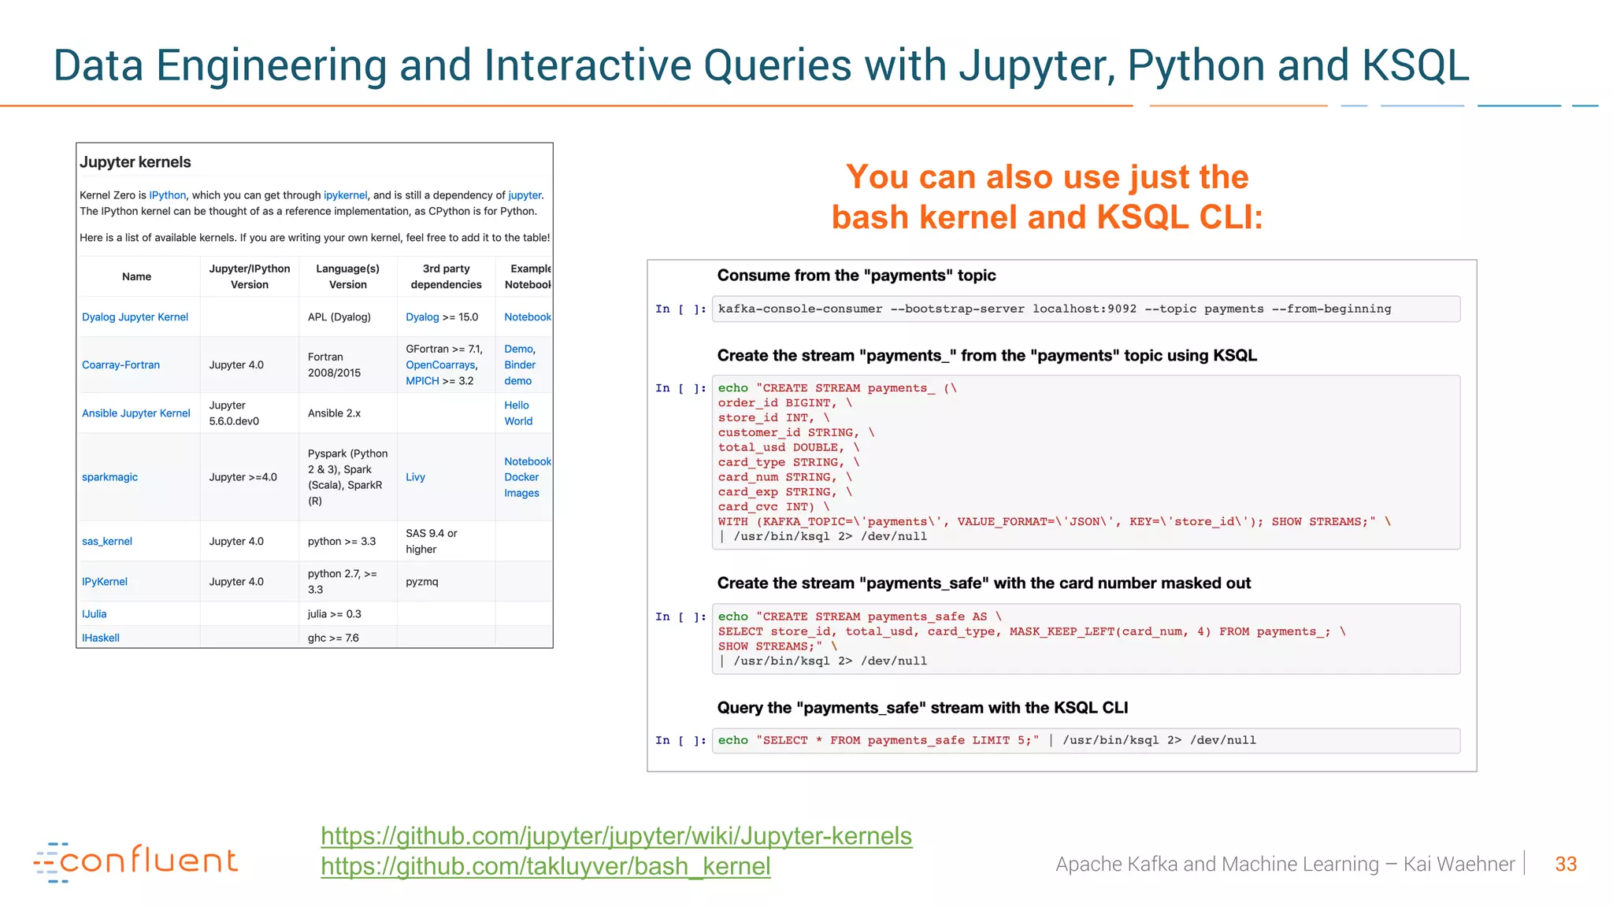Click the 'Create the stream "payments_"' heading

(x=987, y=356)
